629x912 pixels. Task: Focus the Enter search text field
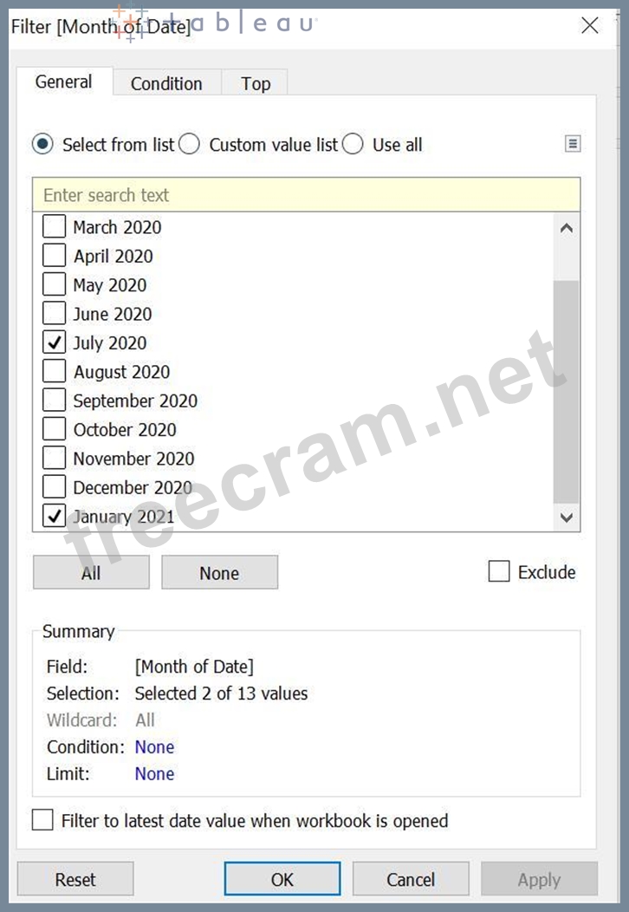(306, 195)
